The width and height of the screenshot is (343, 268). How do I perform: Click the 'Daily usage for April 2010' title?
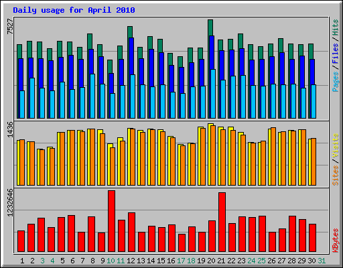tap(74, 10)
